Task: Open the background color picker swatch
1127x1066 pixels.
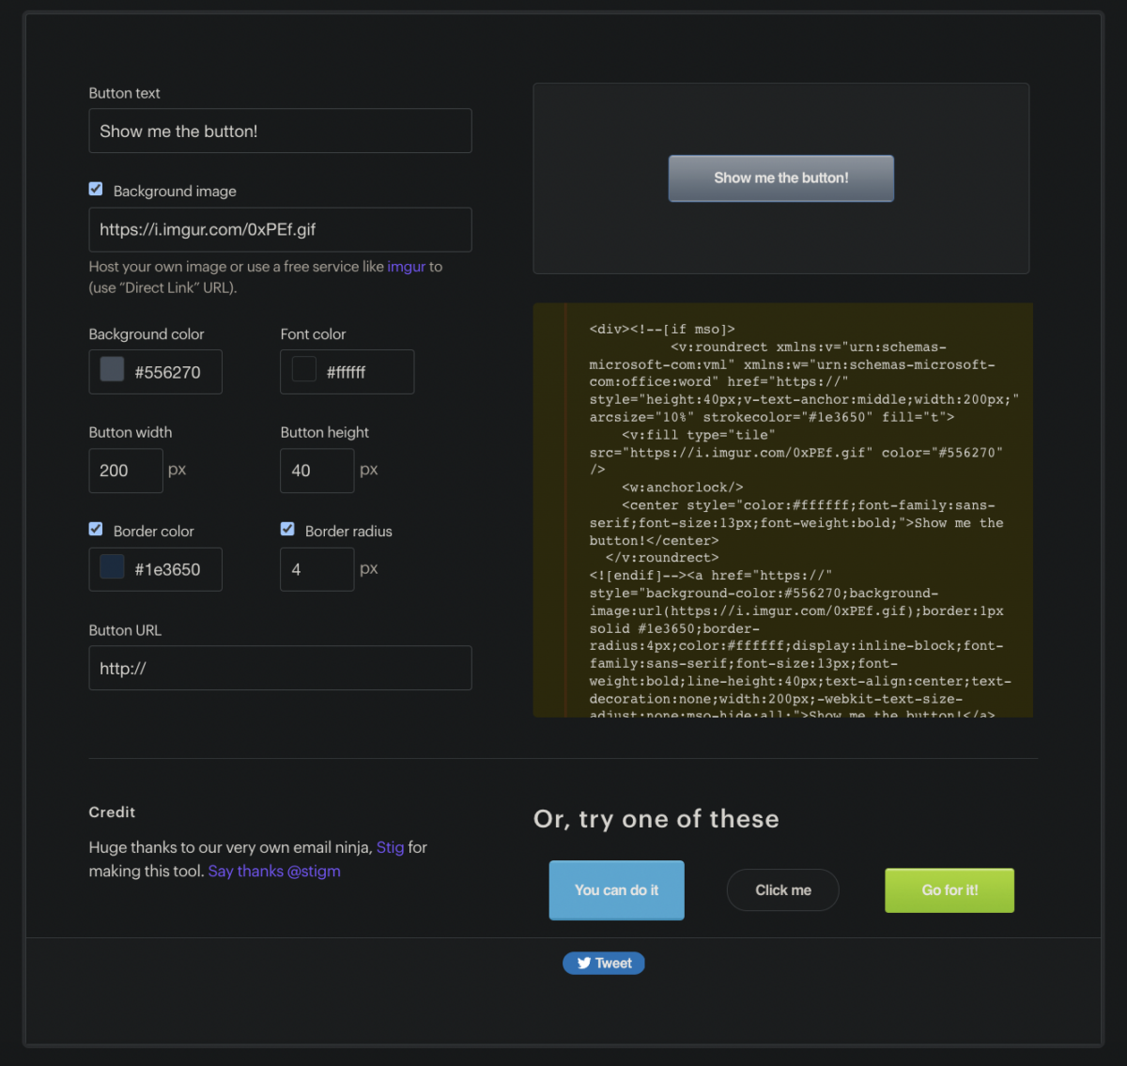Action: pyautogui.click(x=112, y=369)
